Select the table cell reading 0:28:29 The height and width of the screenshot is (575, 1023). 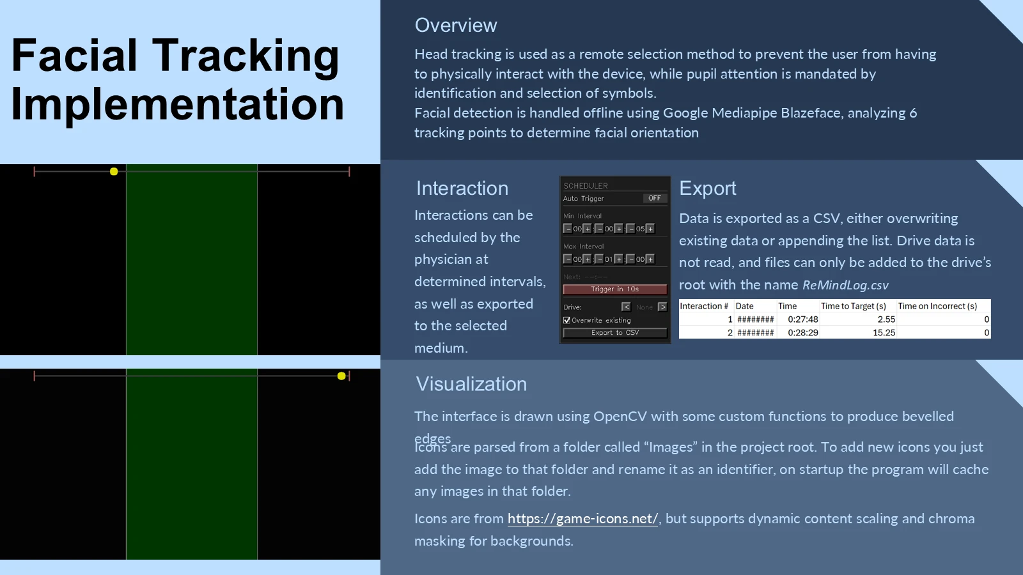tap(803, 333)
